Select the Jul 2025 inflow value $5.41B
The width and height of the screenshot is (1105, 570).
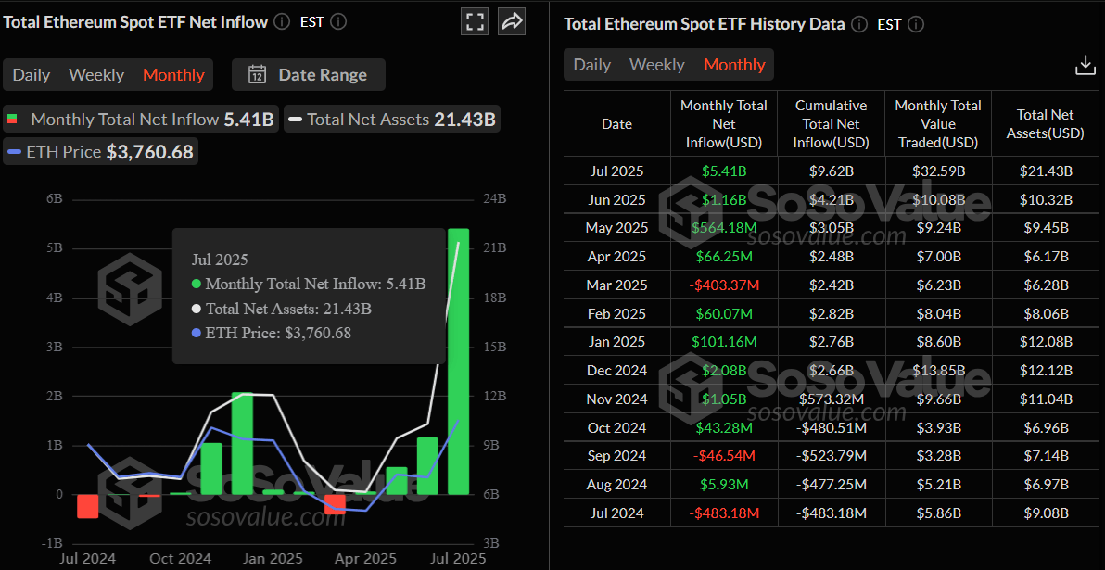pyautogui.click(x=723, y=171)
